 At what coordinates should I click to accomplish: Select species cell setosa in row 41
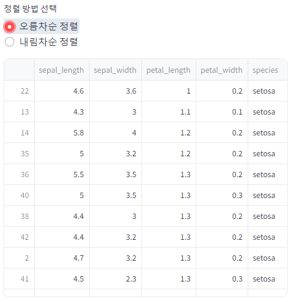click(267, 279)
